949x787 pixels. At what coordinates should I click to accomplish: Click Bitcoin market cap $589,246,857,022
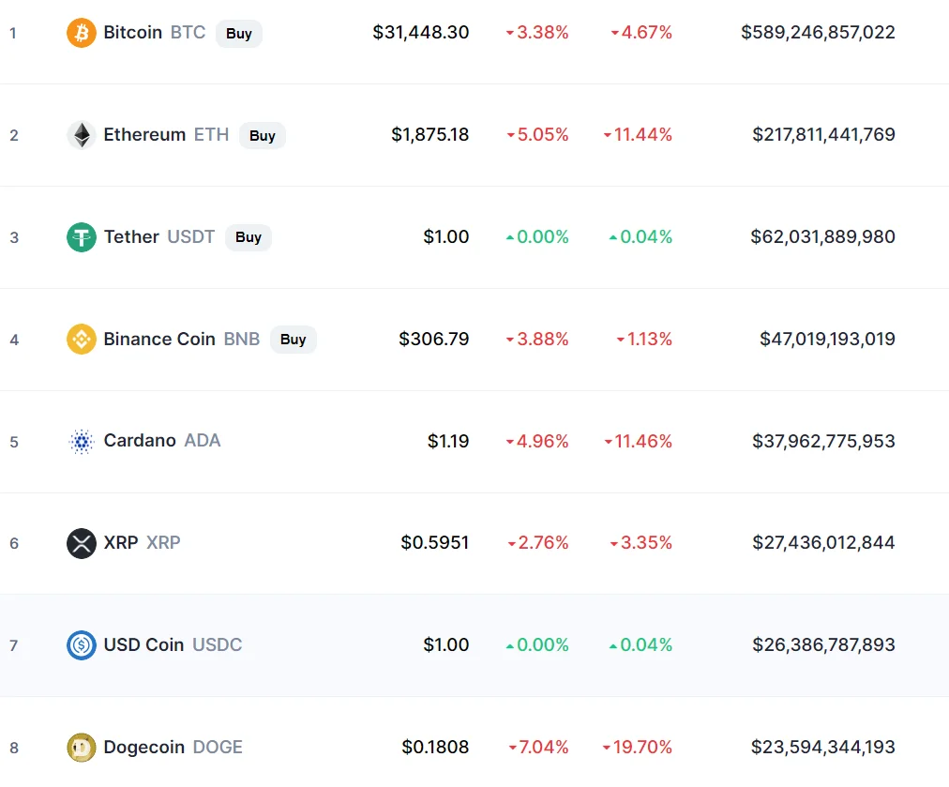pos(818,32)
